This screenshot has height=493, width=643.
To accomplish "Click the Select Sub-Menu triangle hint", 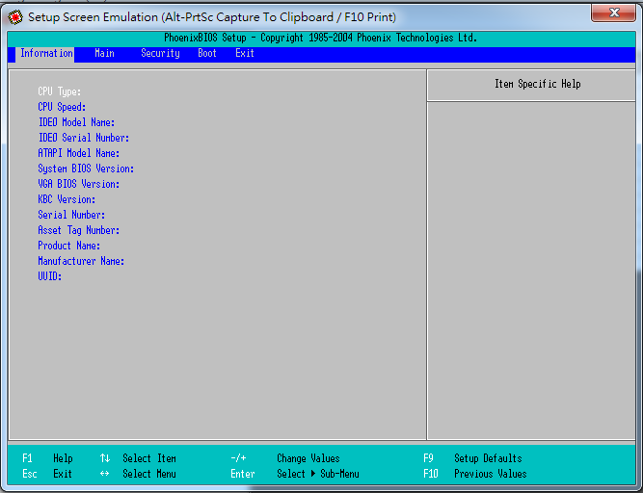I will 318,474.
